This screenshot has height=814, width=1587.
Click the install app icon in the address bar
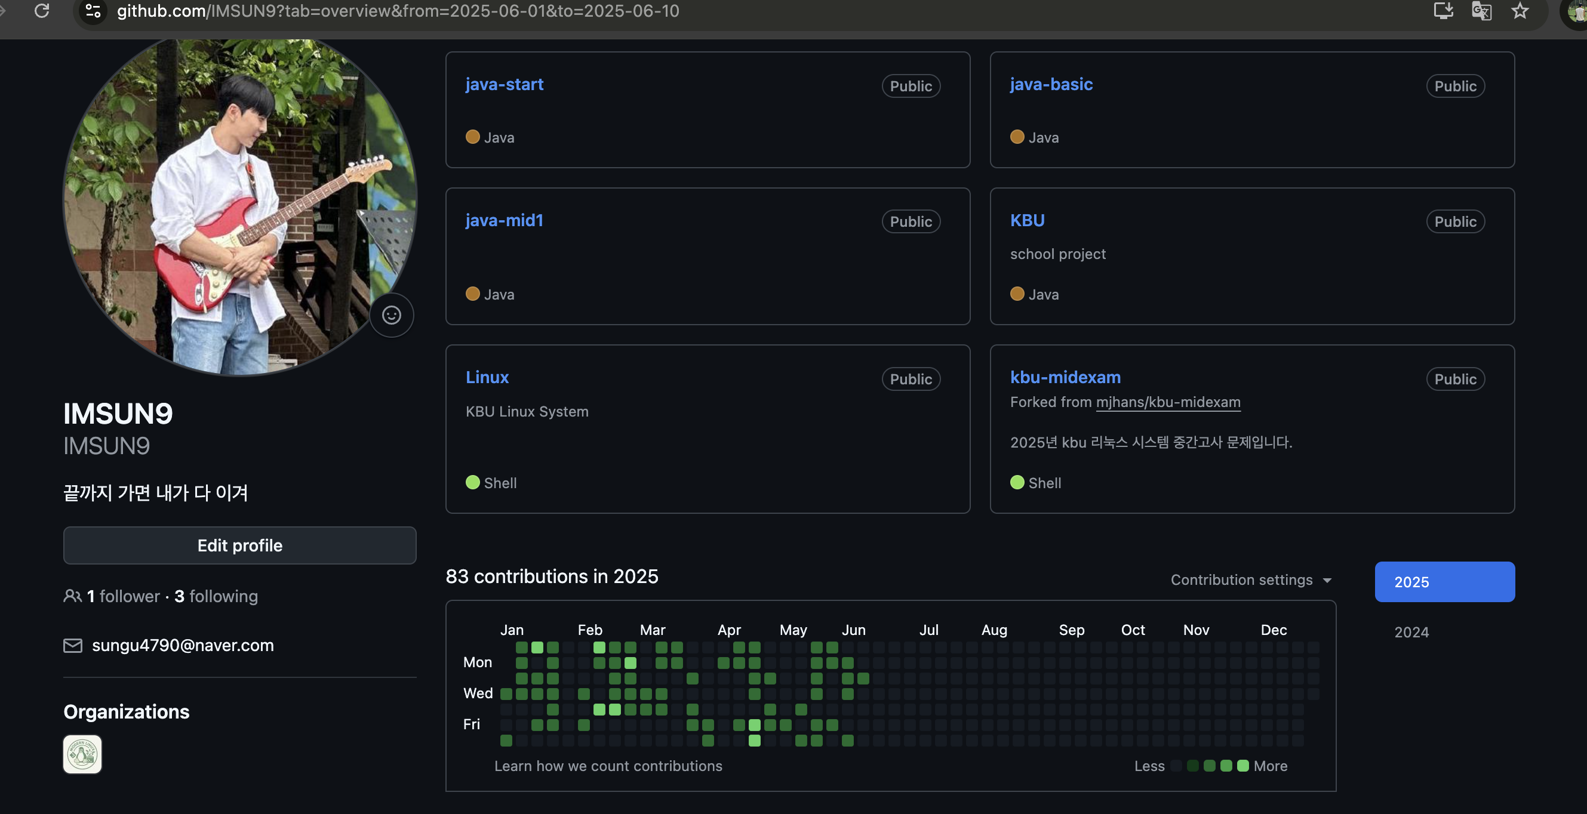click(x=1443, y=11)
